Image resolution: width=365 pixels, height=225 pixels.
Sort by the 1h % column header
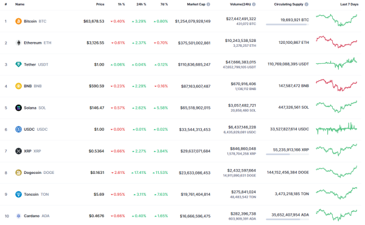coord(121,4)
